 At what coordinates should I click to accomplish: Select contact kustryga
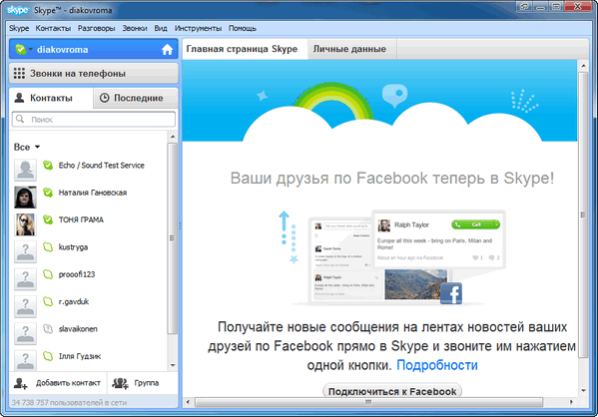coord(88,251)
